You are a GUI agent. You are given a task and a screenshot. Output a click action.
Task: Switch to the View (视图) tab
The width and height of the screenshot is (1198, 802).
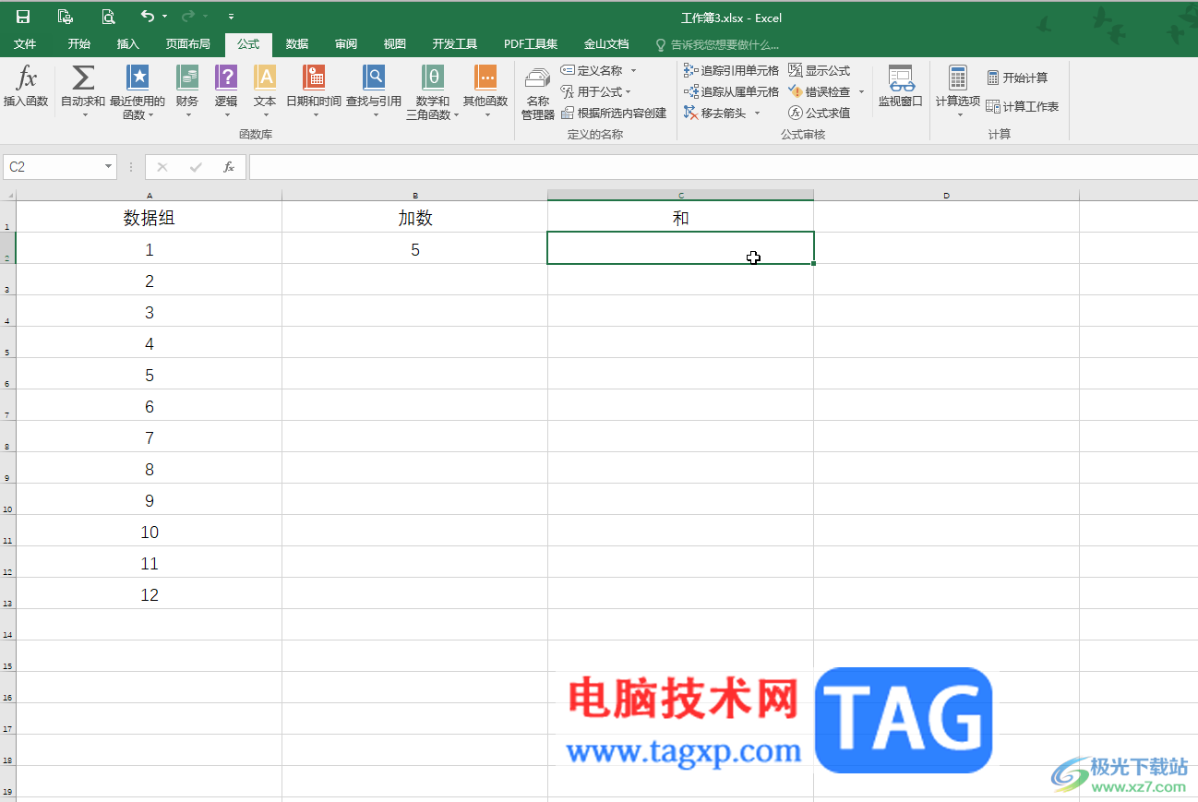coord(395,43)
